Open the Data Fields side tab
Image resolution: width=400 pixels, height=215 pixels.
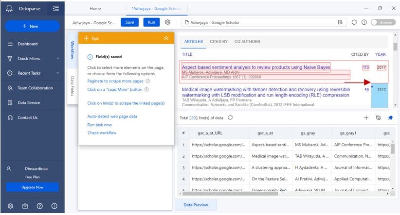point(73,86)
